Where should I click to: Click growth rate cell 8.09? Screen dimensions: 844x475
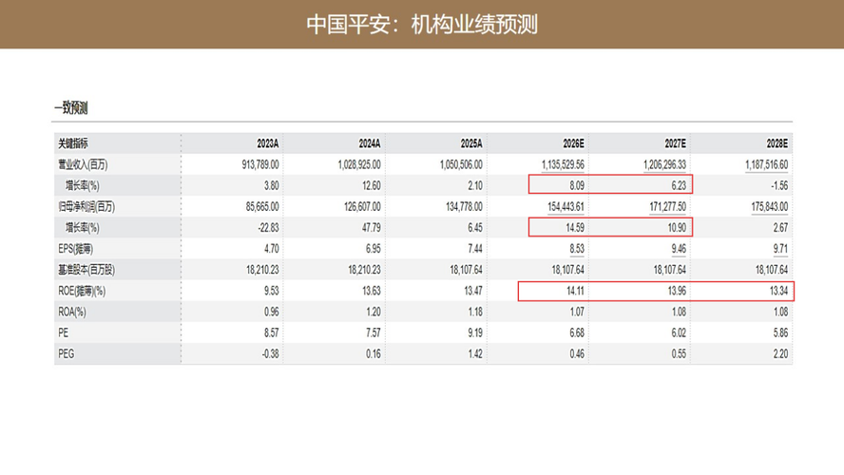(x=577, y=185)
